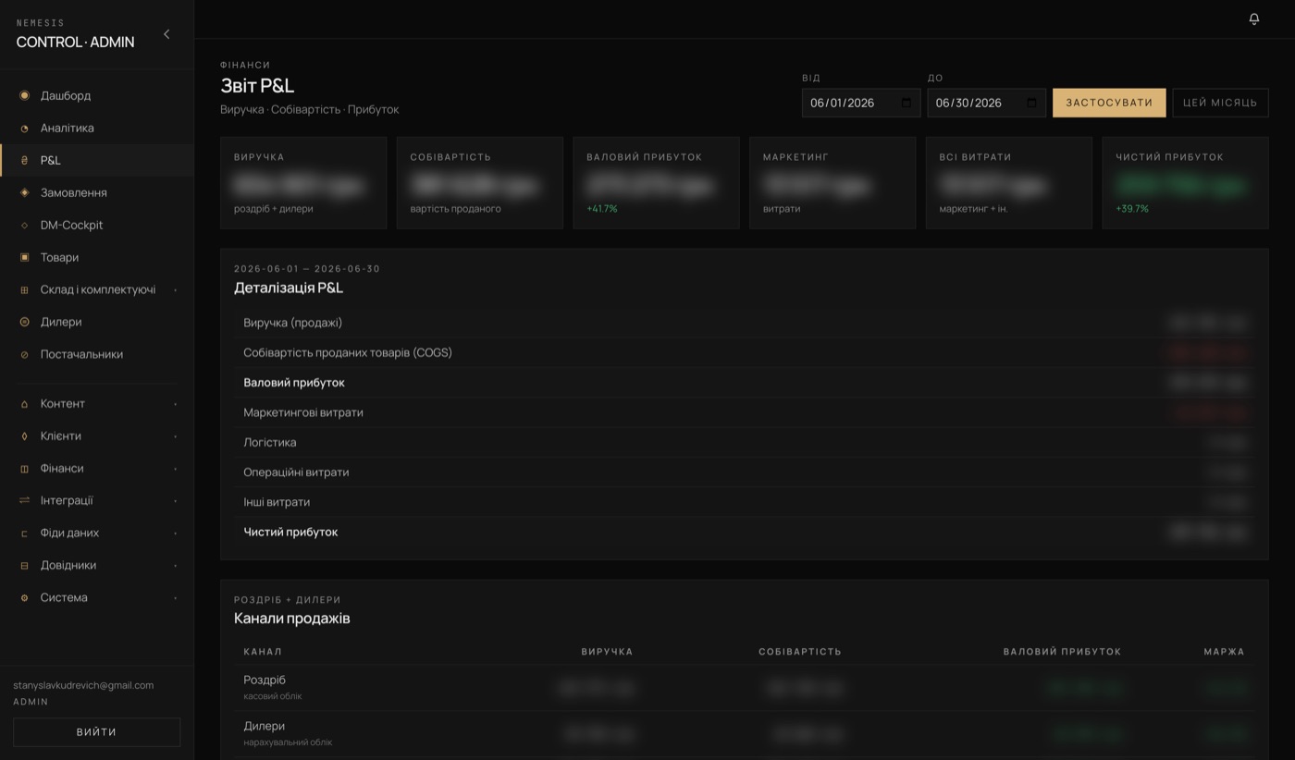Click the DM-Cockpit sidebar icon
Viewport: 1295px width, 760px height.
pos(25,226)
